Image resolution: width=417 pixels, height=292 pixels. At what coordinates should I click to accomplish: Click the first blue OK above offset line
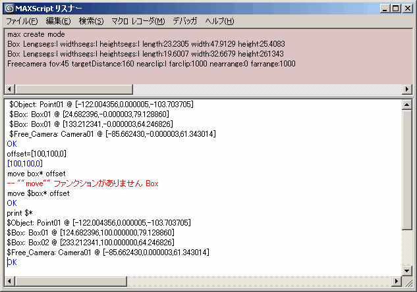point(12,144)
